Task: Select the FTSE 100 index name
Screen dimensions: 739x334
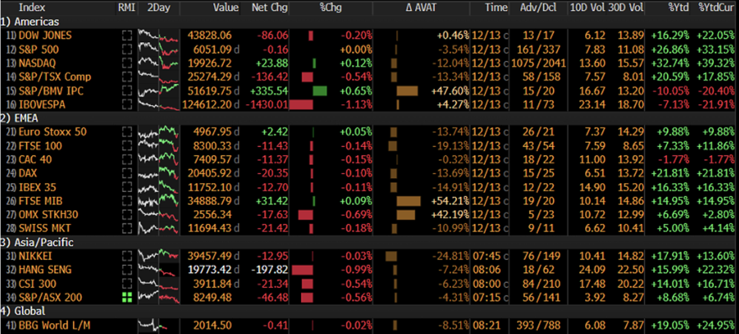Action: click(40, 146)
